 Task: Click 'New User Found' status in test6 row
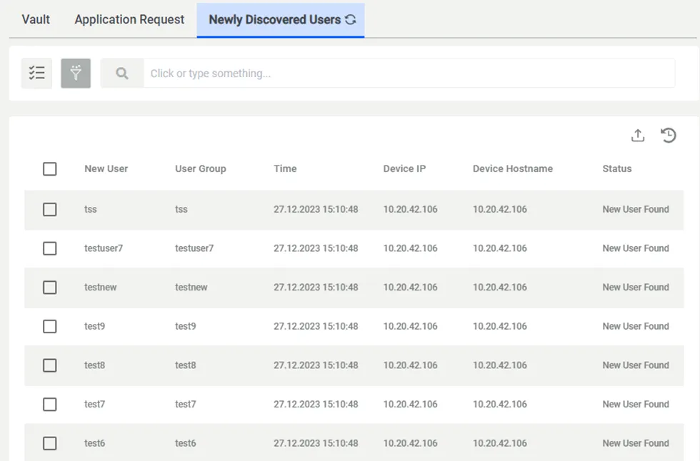636,443
